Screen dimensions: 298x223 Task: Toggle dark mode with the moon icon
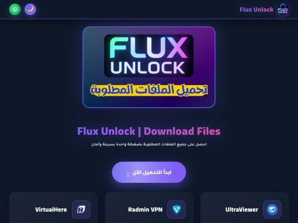(30, 9)
